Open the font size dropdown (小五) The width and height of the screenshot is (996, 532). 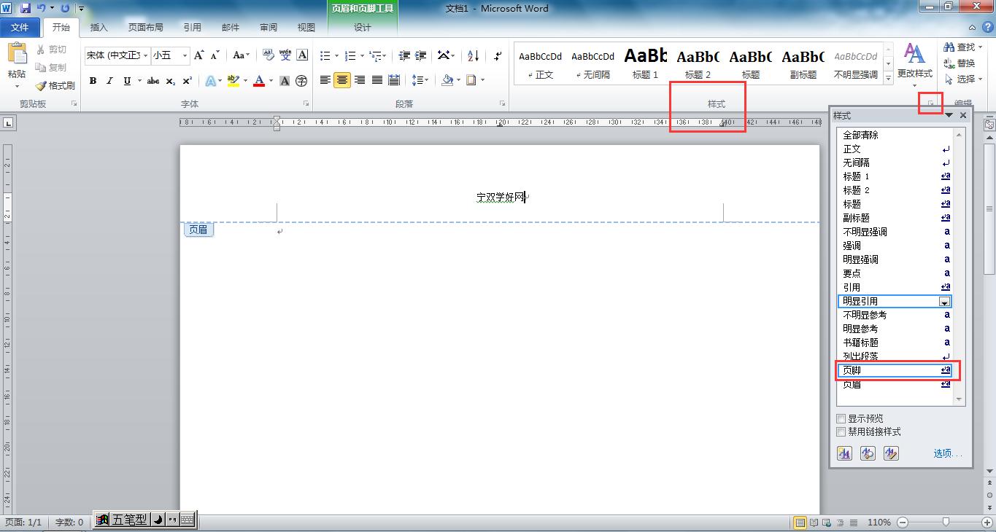(x=185, y=55)
